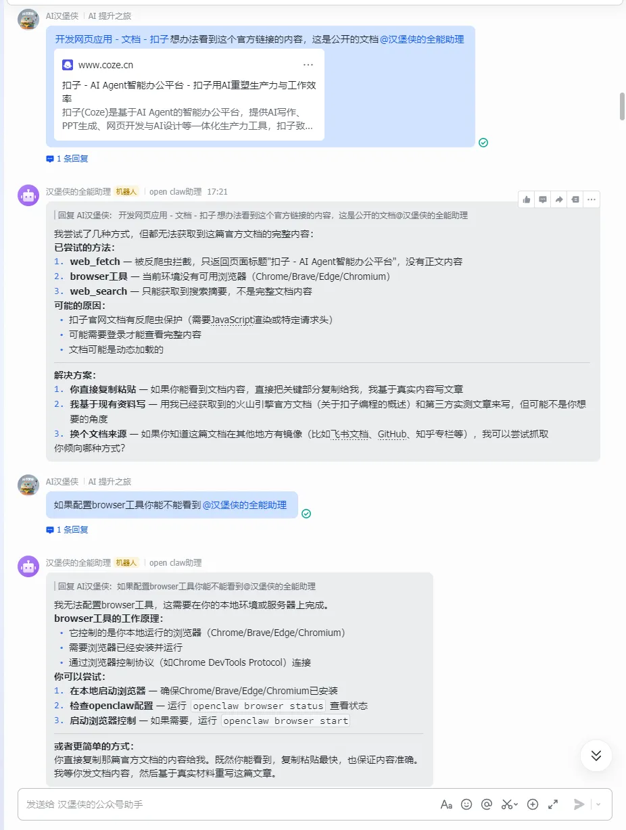Forward the message with arrow icon
The image size is (626, 830).
[x=559, y=199]
